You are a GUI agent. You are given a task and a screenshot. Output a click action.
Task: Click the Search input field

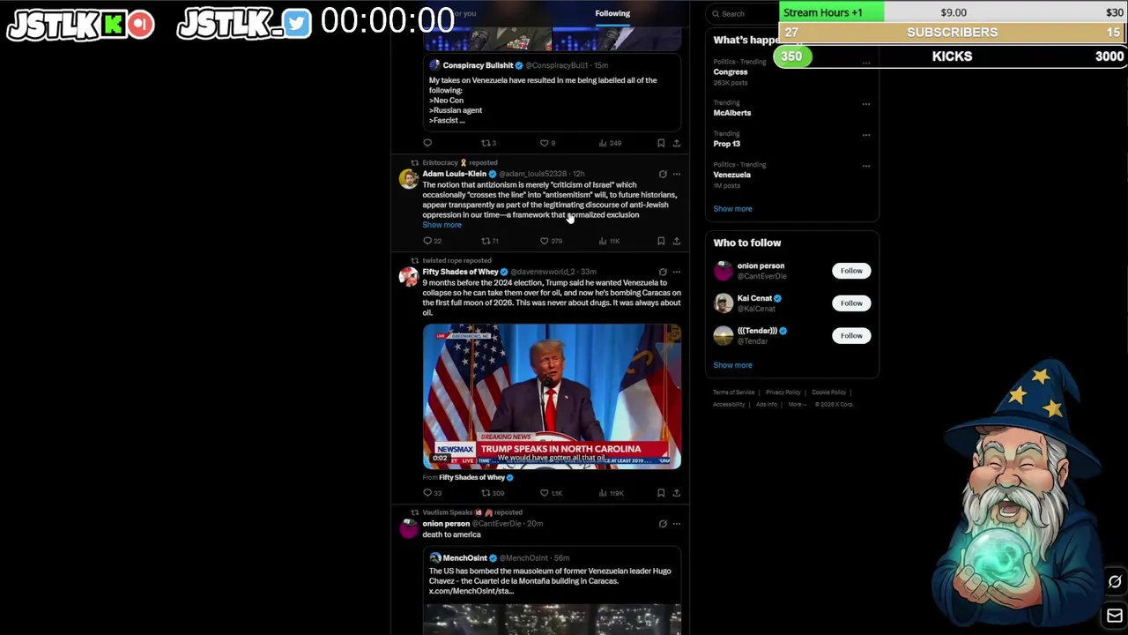point(743,13)
